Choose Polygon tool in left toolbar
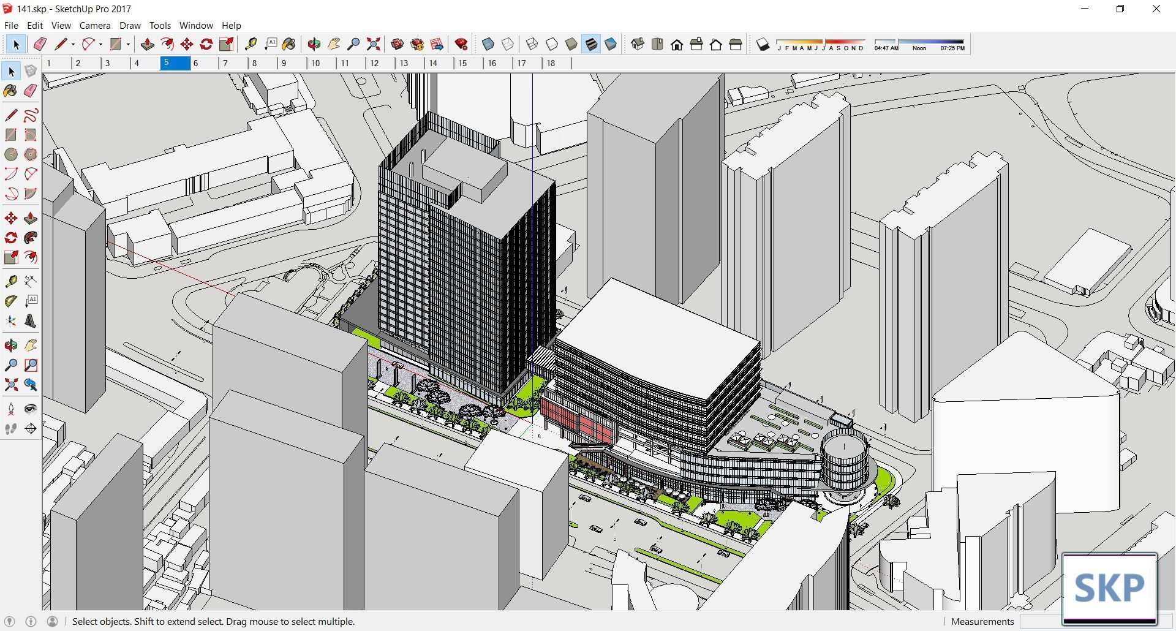1176x631 pixels. (31, 154)
